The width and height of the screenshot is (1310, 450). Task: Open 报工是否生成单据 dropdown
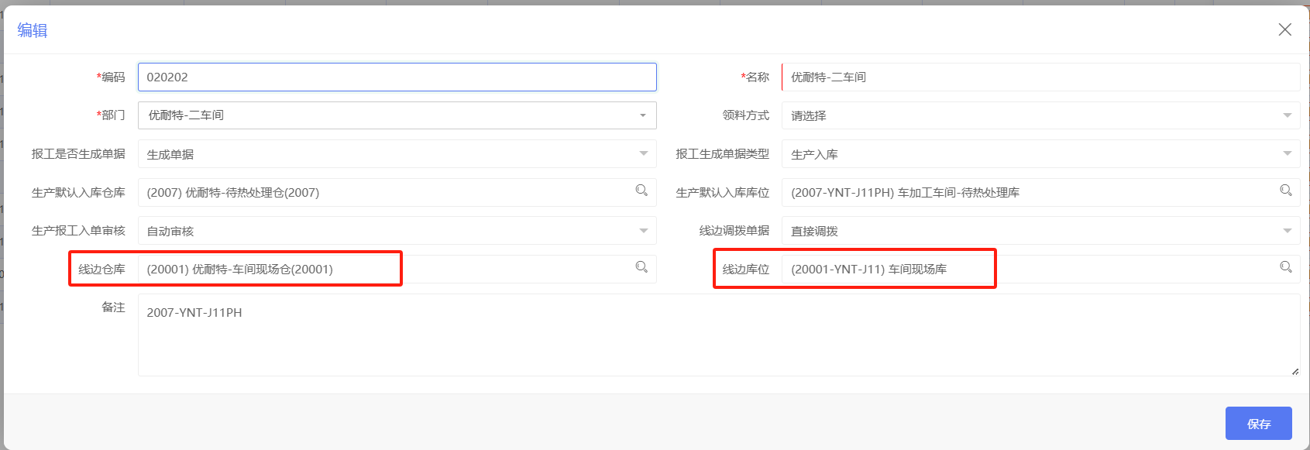pyautogui.click(x=397, y=154)
